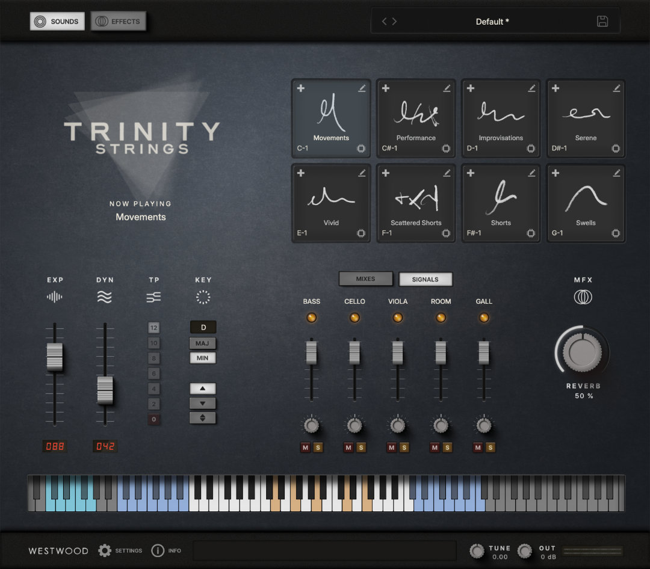Click the chip icon on Movements tile
This screenshot has height=569, width=650.
tap(361, 149)
